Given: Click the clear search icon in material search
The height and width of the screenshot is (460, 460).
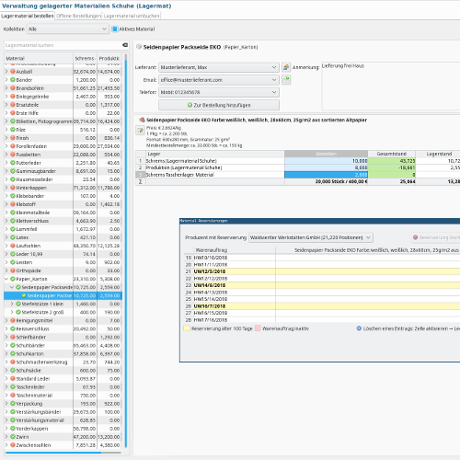Looking at the screenshot, I should click(125, 45).
